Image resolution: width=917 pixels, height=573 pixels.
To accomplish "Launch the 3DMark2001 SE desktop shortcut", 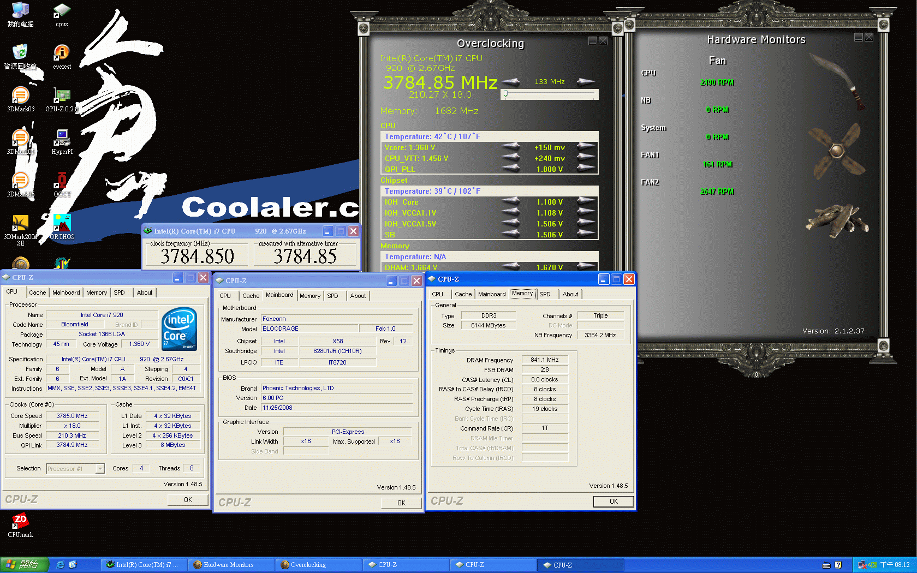I will (x=20, y=230).
